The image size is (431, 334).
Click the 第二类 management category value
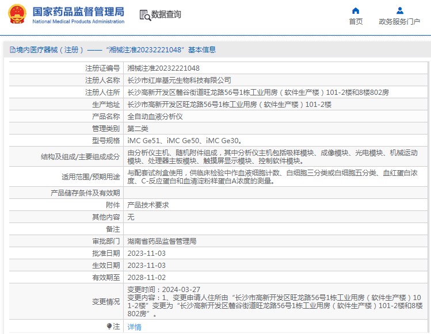tap(138, 128)
